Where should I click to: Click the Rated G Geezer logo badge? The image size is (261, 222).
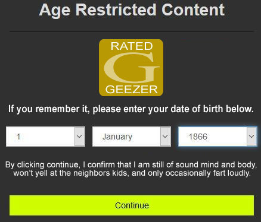click(x=131, y=68)
